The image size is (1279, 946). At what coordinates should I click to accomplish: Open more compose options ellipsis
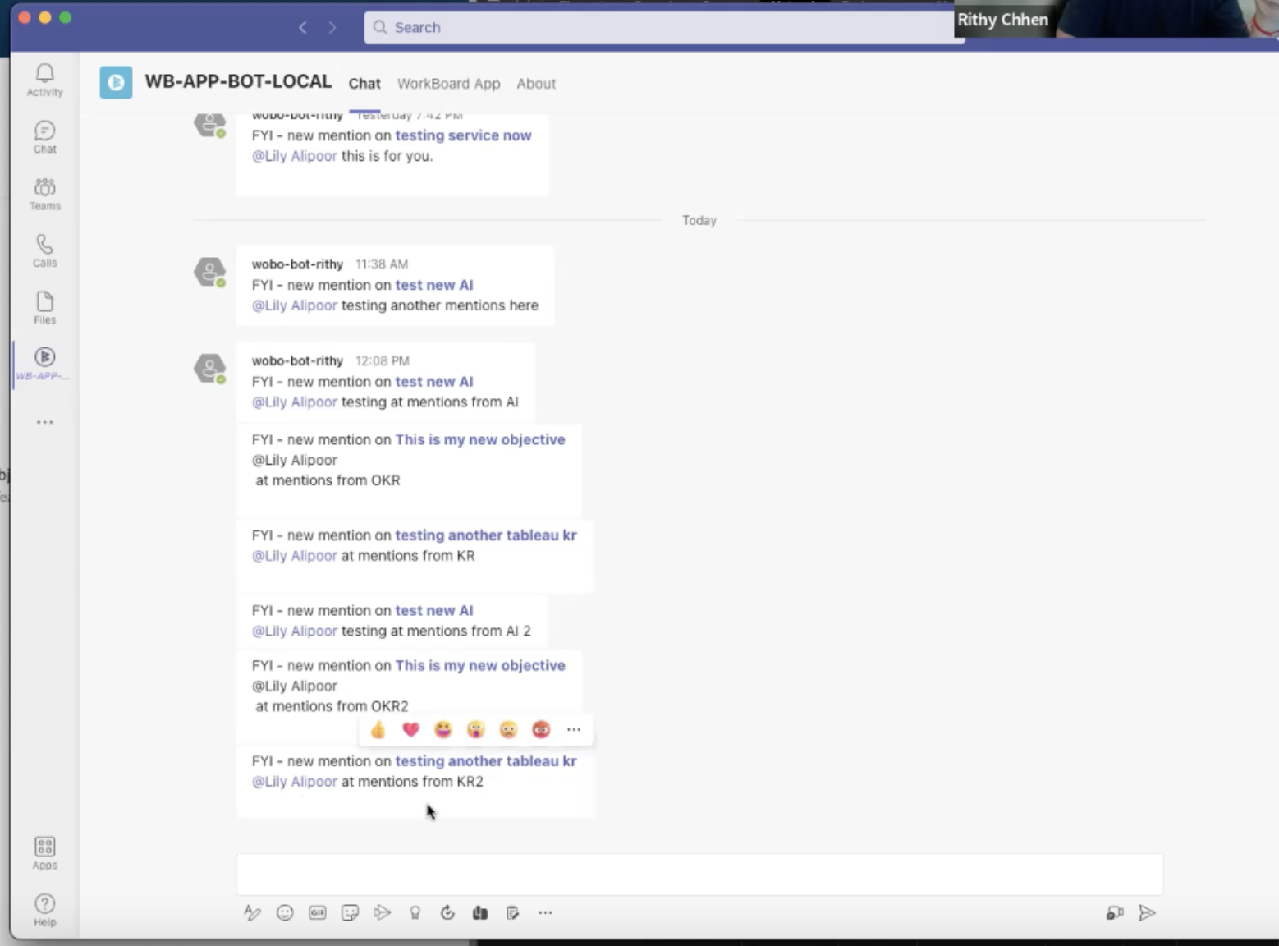(x=545, y=912)
